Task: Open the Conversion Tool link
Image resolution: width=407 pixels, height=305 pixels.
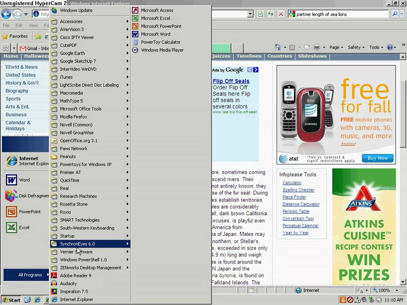Action: click(298, 219)
